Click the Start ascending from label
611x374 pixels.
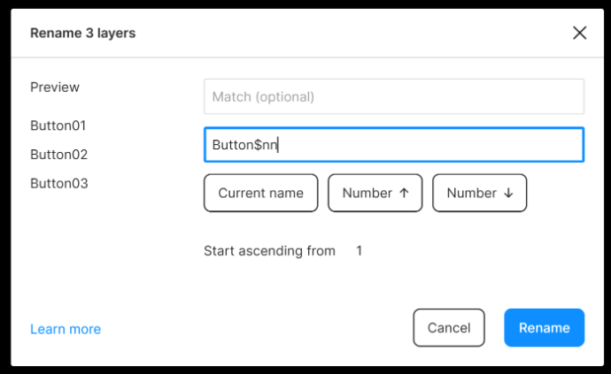[269, 250]
